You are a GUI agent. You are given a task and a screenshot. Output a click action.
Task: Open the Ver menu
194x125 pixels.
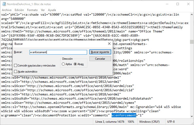click(x=43, y=10)
